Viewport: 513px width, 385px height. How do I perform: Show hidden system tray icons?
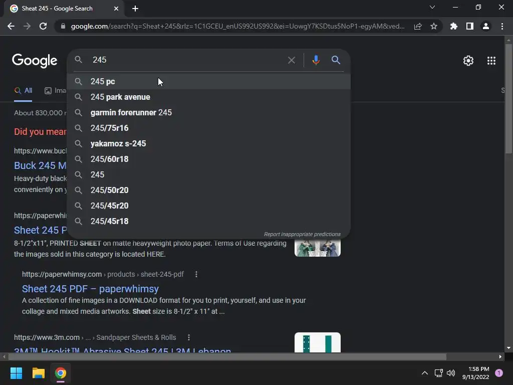tap(425, 373)
